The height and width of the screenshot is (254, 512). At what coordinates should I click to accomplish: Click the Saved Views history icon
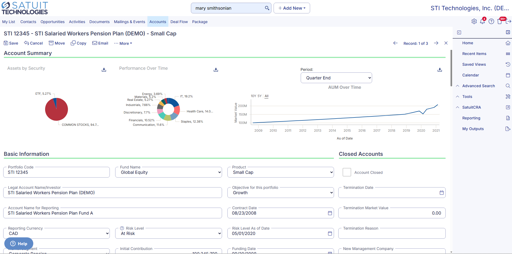click(x=508, y=64)
